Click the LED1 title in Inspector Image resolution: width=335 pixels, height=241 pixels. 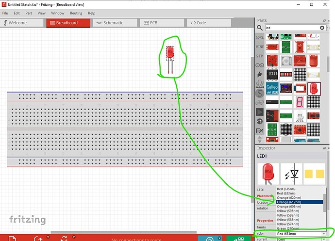[262, 156]
